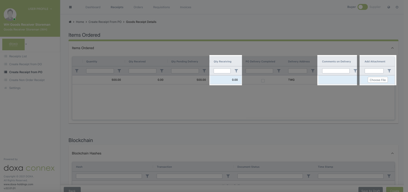Open filter icon for Add Attachment column

[389, 71]
